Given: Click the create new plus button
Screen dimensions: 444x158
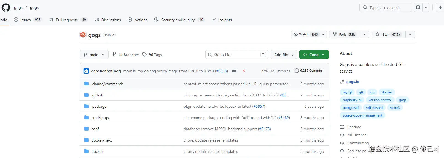Looking at the screenshot, I should (x=440, y=8).
